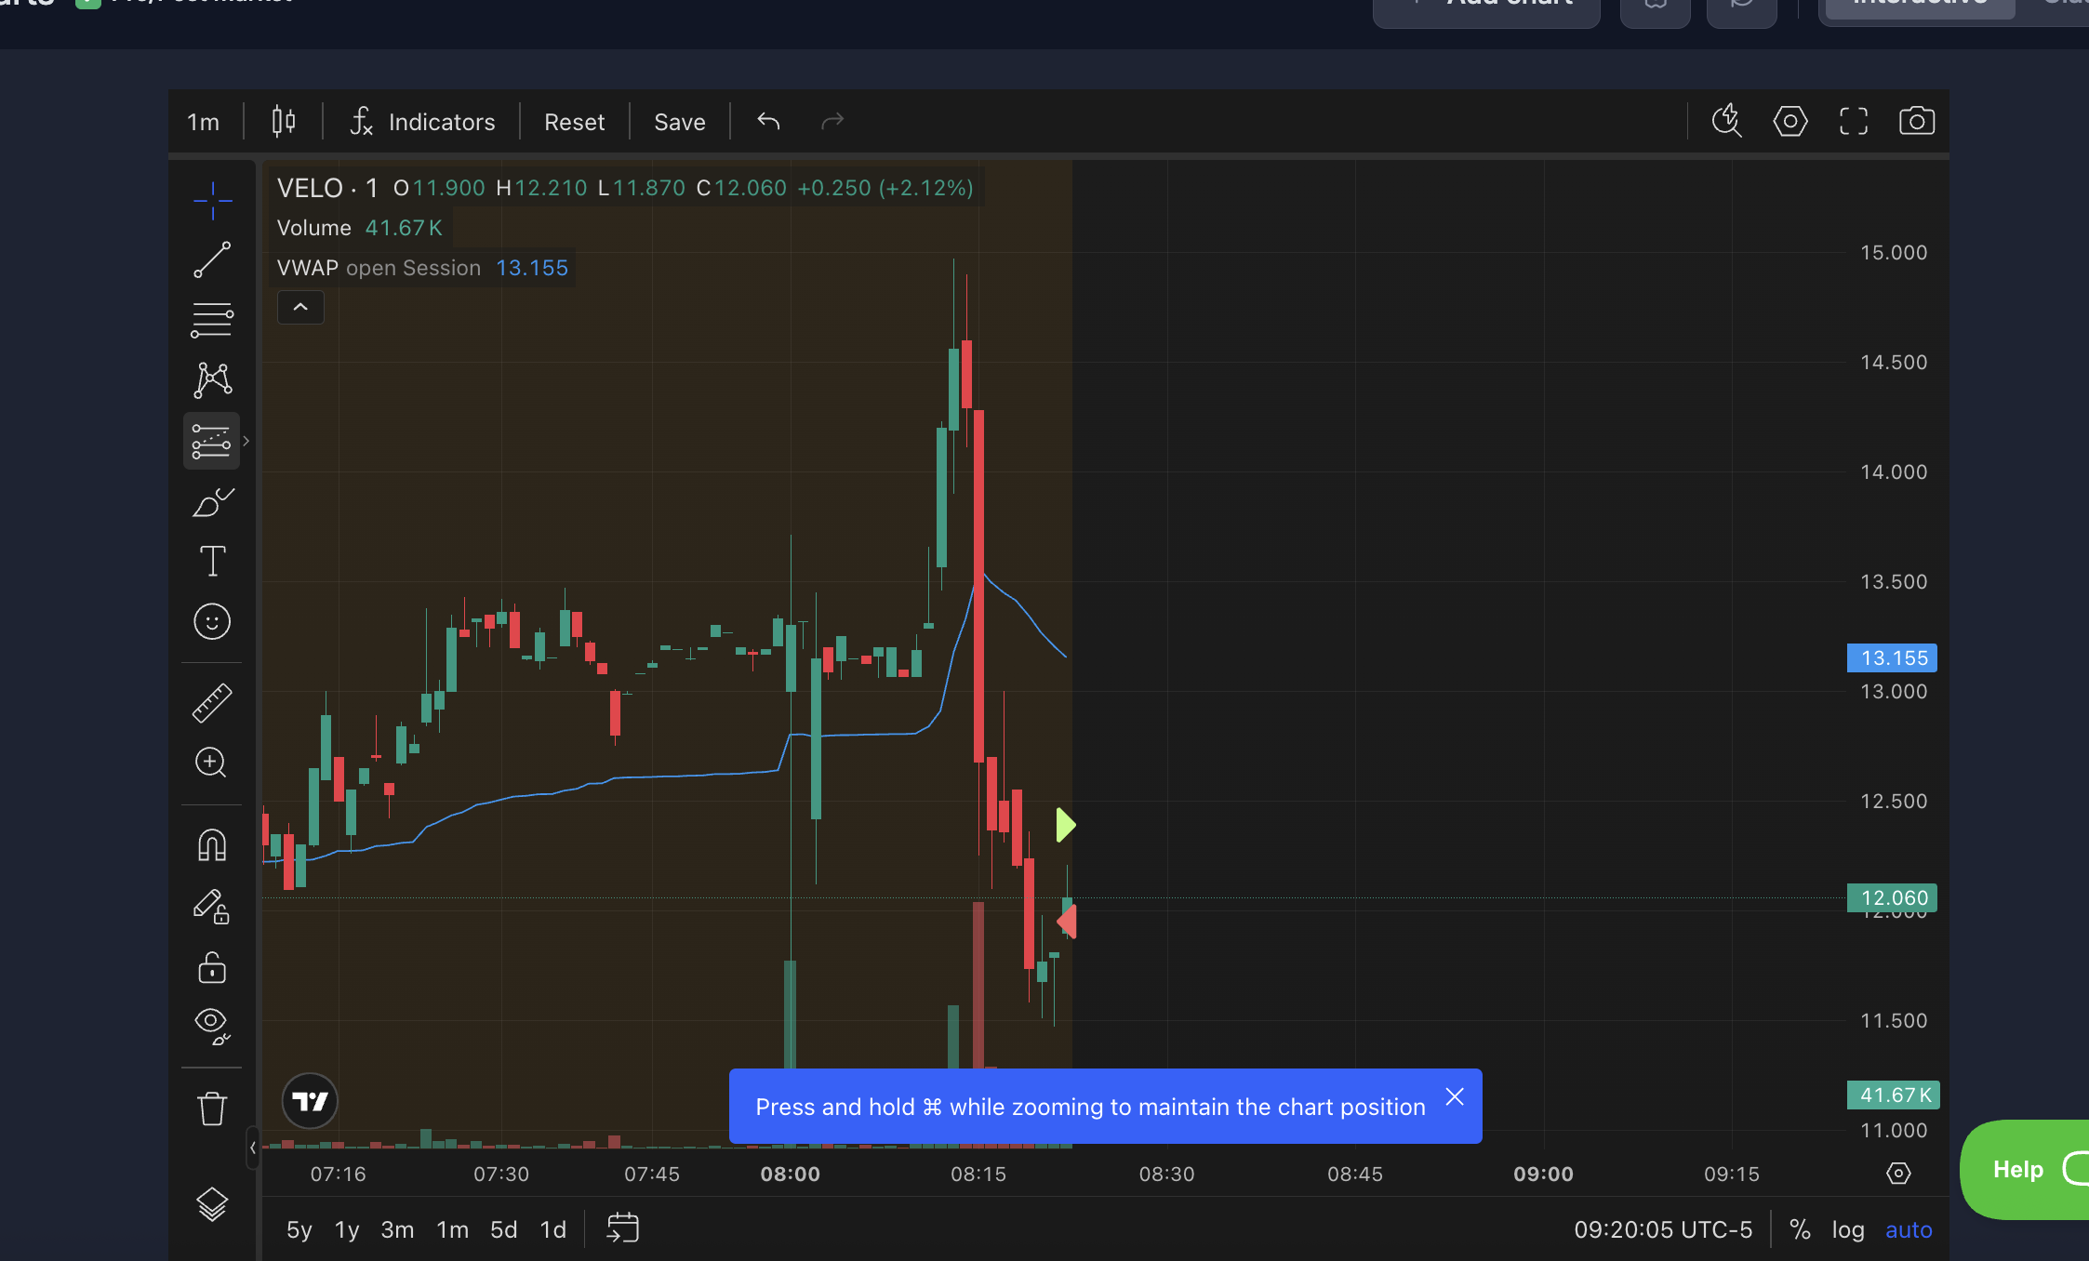Open the Indicators menu
This screenshot has width=2089, height=1261.
pos(423,122)
